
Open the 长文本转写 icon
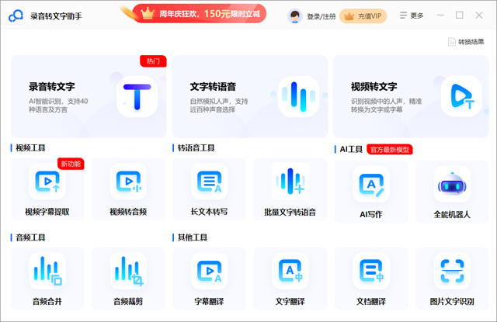tap(209, 182)
